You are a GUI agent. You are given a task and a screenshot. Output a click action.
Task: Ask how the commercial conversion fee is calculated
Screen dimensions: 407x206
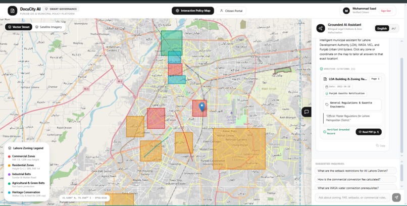tap(355, 179)
